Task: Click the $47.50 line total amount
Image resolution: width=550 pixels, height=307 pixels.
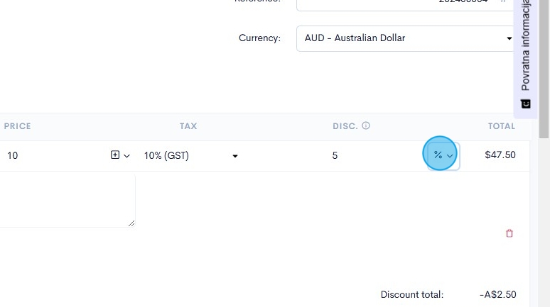Action: (x=500, y=155)
